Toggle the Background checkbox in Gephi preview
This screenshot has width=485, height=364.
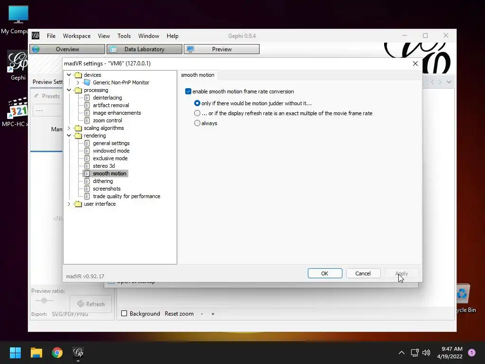(124, 314)
